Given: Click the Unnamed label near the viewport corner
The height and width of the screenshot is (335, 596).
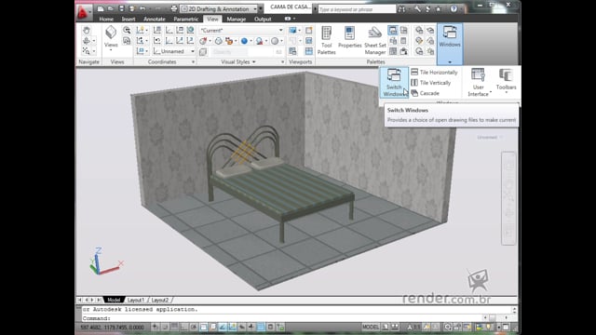Looking at the screenshot, I should [487, 137].
